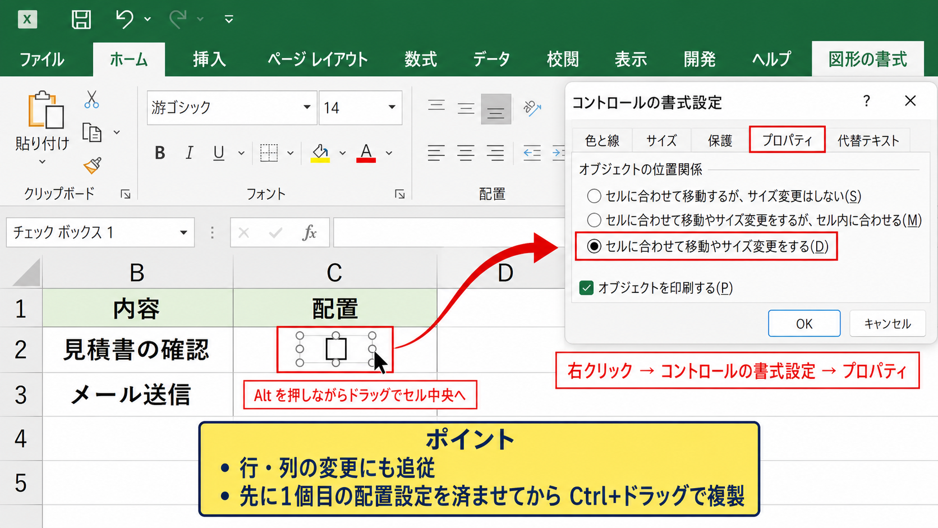Toggle underline formatting
Image resolution: width=938 pixels, height=528 pixels.
(x=219, y=153)
